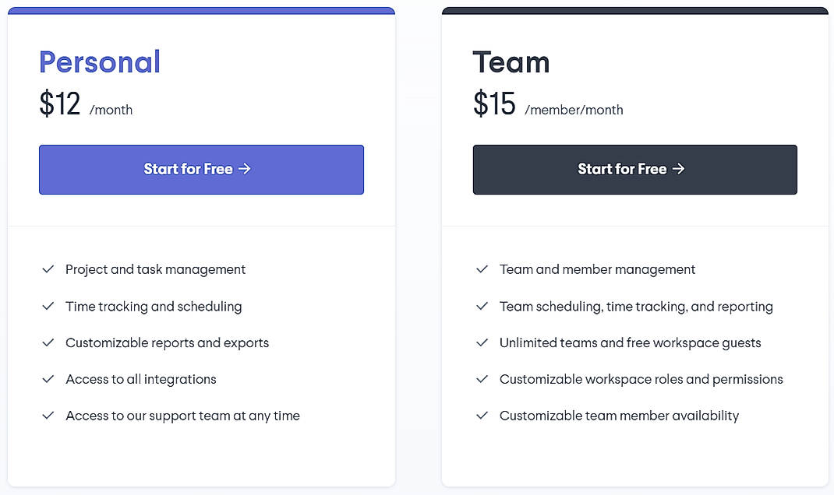This screenshot has height=495, width=834.
Task: Select Team scheduling, time tracking, and reporting text
Action: coord(636,306)
